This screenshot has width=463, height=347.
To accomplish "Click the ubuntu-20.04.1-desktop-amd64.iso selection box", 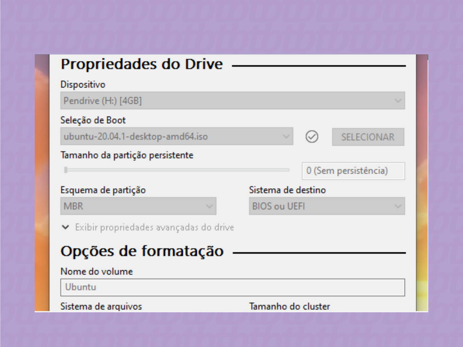I will coord(177,136).
